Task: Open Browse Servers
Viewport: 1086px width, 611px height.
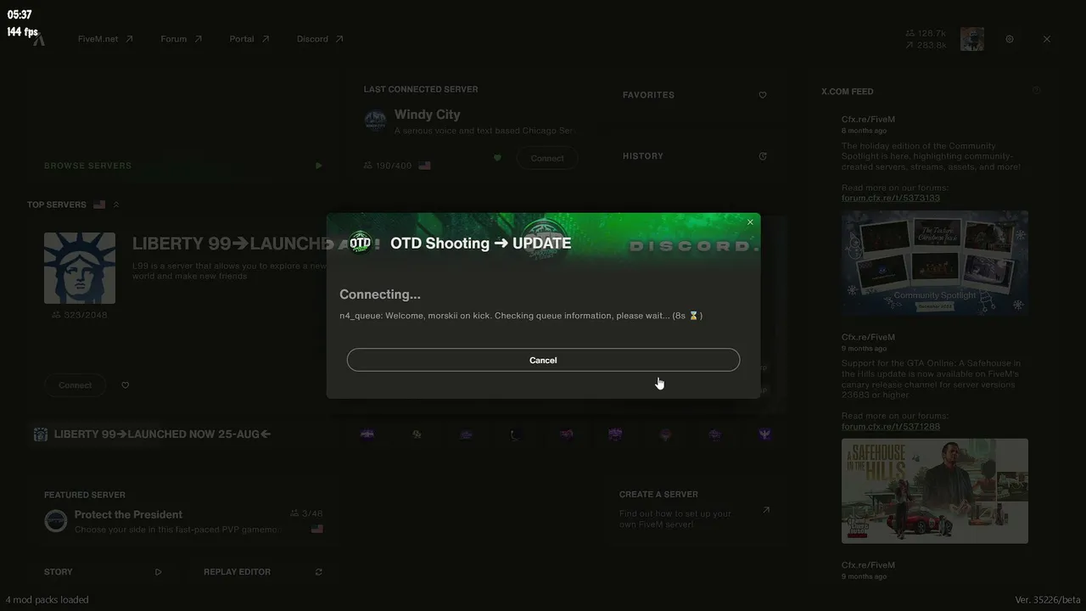Action: [x=88, y=165]
